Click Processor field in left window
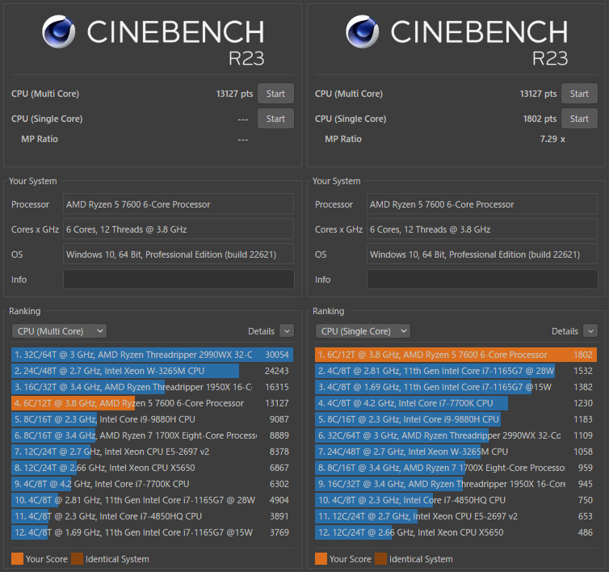This screenshot has height=572, width=609. point(178,204)
